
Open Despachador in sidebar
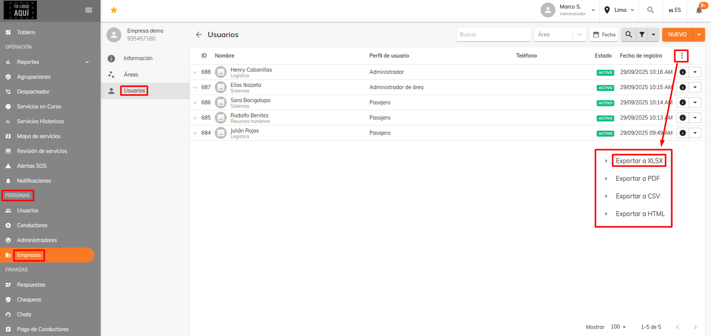33,92
